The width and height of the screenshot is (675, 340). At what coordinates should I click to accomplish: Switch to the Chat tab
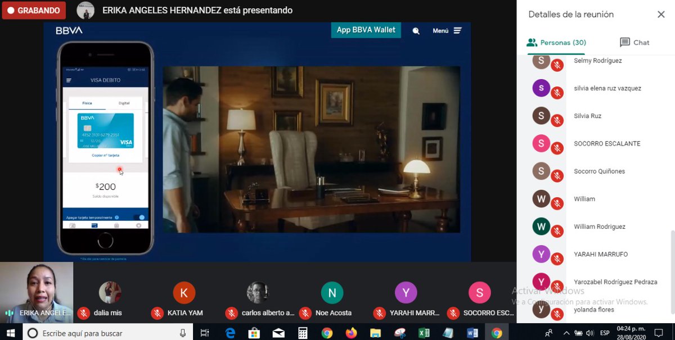(634, 43)
